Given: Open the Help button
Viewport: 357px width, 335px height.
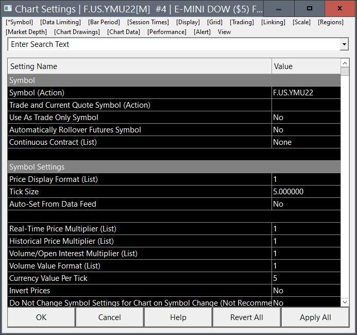Looking at the screenshot, I should (x=178, y=317).
